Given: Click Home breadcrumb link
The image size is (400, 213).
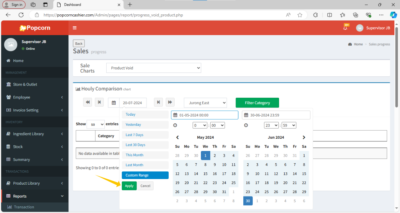Looking at the screenshot, I should click(x=358, y=44).
